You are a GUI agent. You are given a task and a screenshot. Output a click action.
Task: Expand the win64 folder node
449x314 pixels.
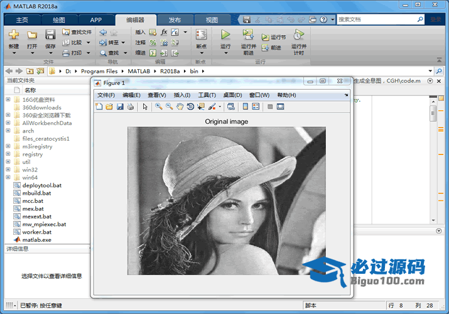[x=8, y=177]
